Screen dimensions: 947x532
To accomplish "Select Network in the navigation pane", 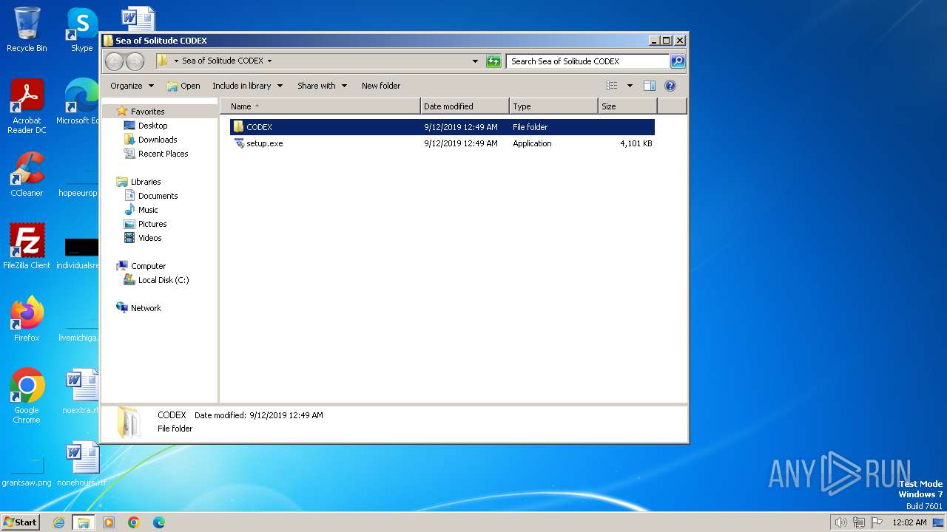I will click(x=146, y=308).
